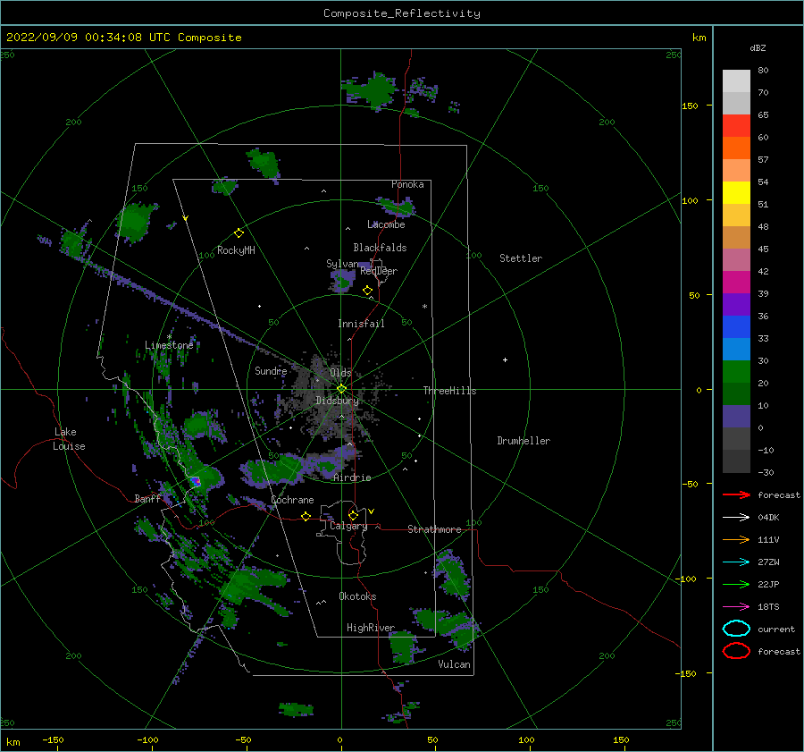
Task: Click the Sylvan label
Action: point(342,264)
